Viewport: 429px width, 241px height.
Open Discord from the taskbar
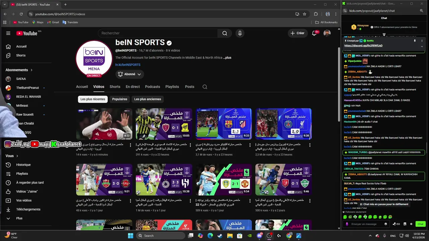point(259,236)
